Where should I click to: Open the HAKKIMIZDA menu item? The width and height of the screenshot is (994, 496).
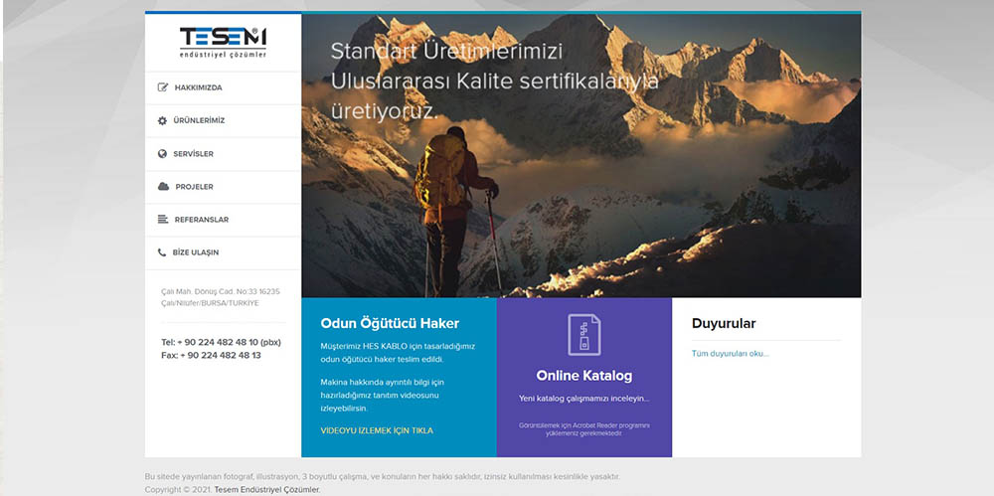[x=198, y=87]
